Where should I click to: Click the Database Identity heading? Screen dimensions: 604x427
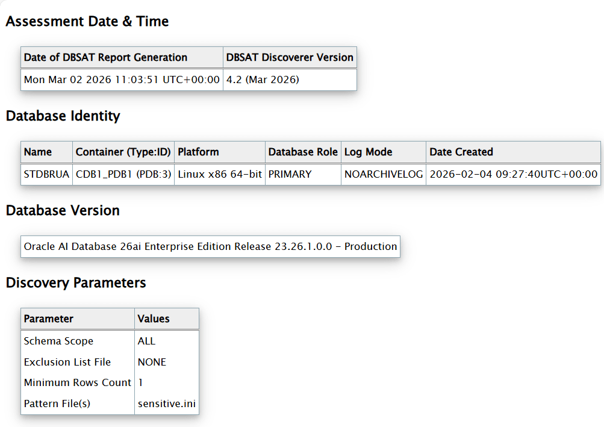tap(63, 116)
